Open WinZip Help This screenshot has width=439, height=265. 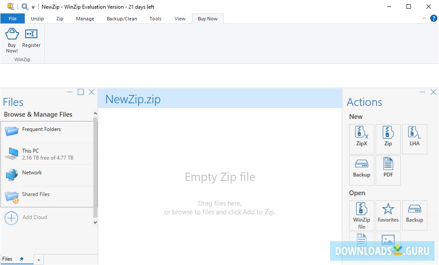[433, 18]
